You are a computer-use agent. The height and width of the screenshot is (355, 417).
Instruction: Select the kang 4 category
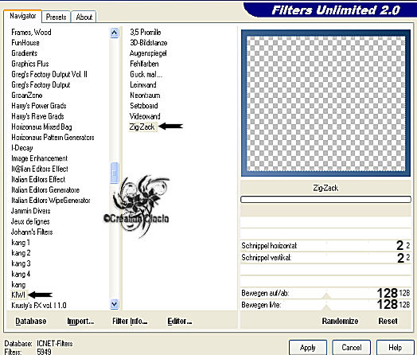[x=21, y=274]
